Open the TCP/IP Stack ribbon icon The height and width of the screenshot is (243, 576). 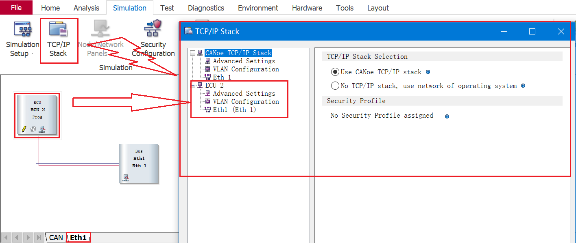click(x=58, y=39)
